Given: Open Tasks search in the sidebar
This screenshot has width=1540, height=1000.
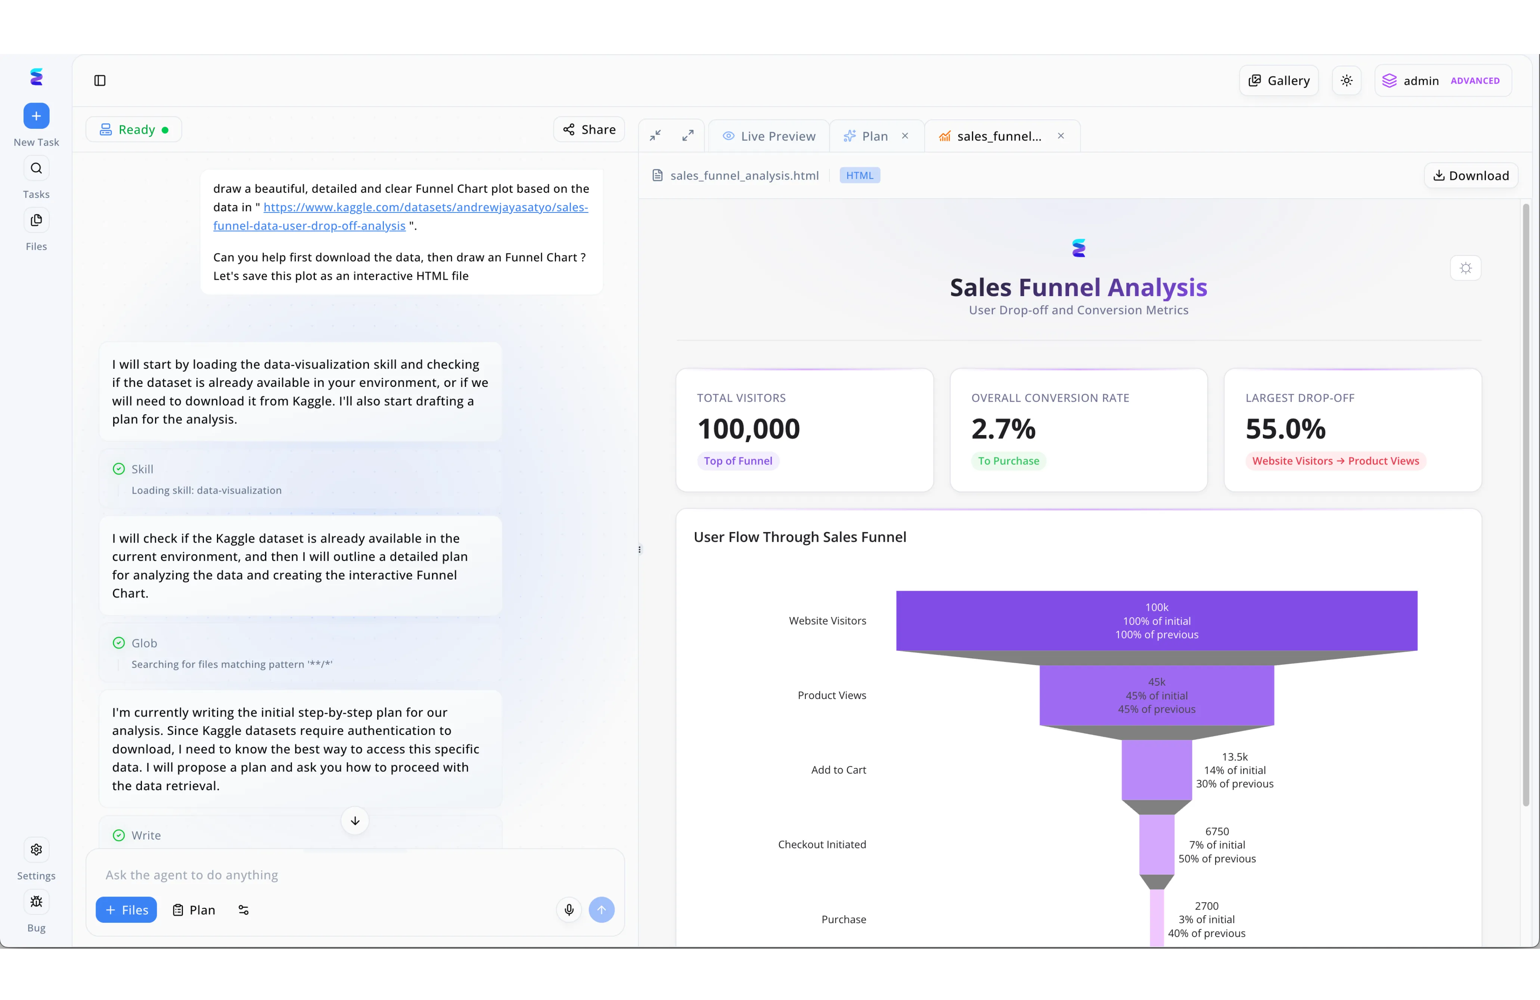Looking at the screenshot, I should (x=36, y=168).
